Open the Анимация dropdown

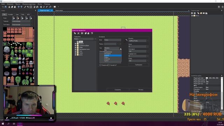click(147, 51)
